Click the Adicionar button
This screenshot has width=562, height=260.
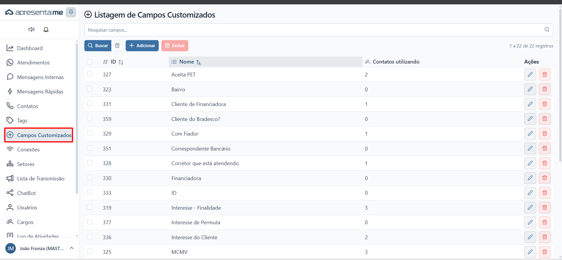point(142,46)
